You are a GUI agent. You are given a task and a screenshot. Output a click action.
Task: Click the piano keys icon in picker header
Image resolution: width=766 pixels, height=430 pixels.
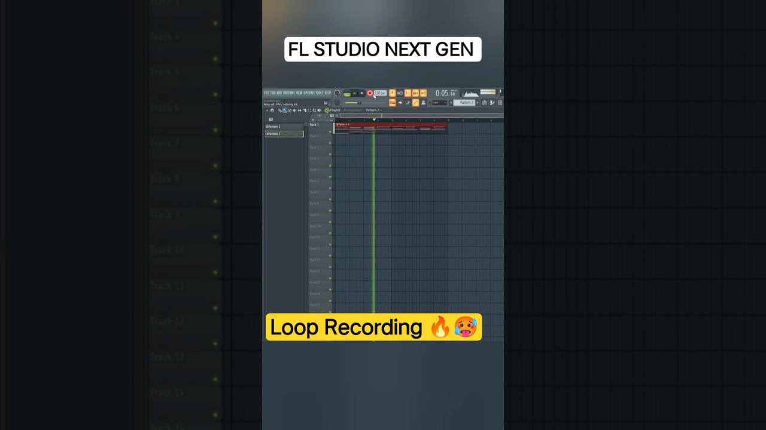[x=270, y=119]
